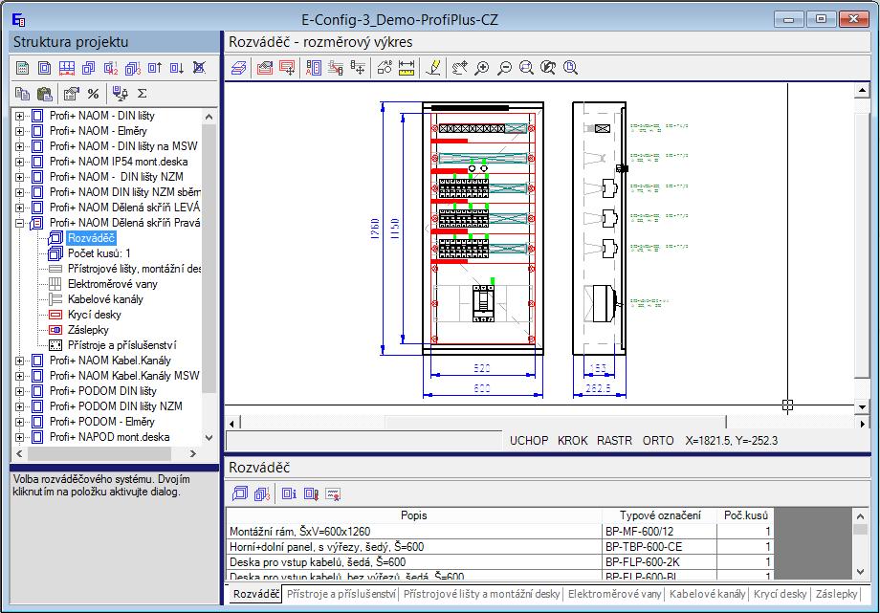Image resolution: width=880 pixels, height=613 pixels.
Task: Switch to Kabelové kanály tab
Action: (x=707, y=594)
